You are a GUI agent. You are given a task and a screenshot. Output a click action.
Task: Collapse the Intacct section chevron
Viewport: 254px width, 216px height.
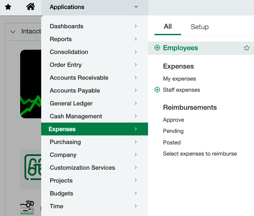(13, 32)
